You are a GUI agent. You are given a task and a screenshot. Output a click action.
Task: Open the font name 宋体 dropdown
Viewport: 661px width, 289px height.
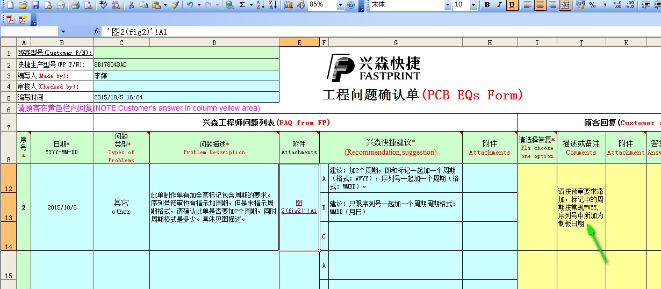click(448, 5)
